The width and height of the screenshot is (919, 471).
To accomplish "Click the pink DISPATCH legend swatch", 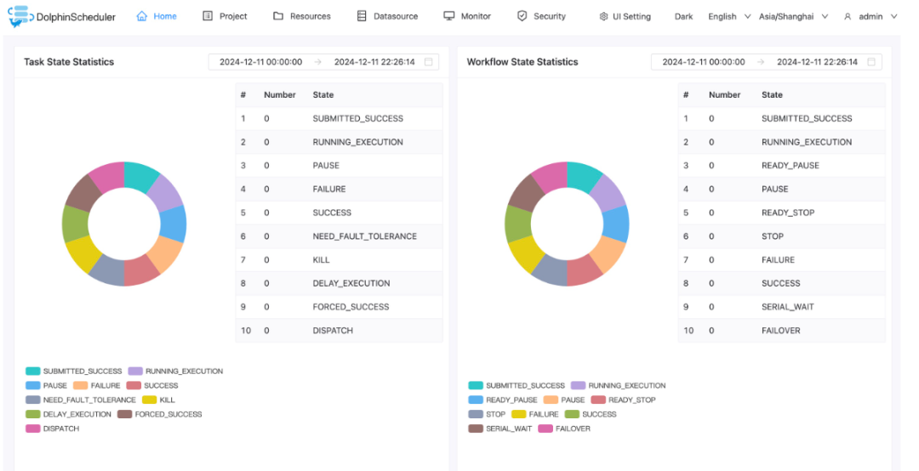I will pyautogui.click(x=33, y=428).
